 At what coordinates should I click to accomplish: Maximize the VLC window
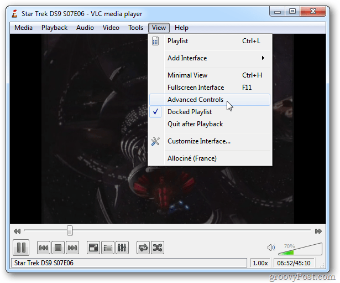pyautogui.click(x=292, y=11)
